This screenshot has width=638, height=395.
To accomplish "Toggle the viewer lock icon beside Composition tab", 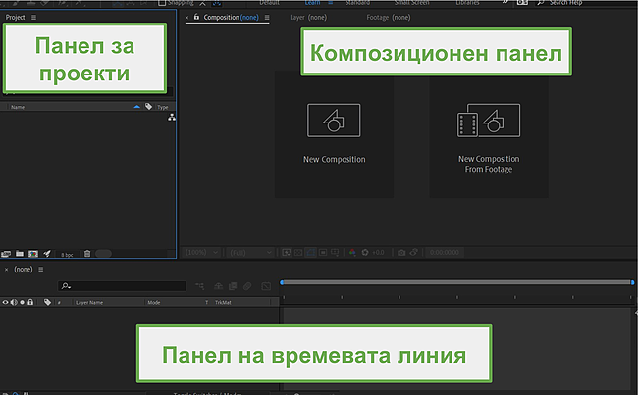I will click(196, 17).
